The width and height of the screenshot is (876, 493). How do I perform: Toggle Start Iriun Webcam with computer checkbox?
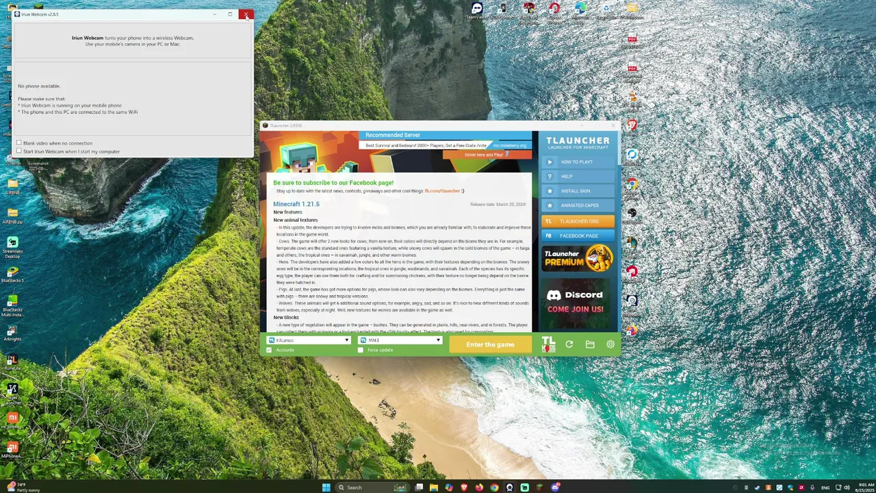click(19, 151)
